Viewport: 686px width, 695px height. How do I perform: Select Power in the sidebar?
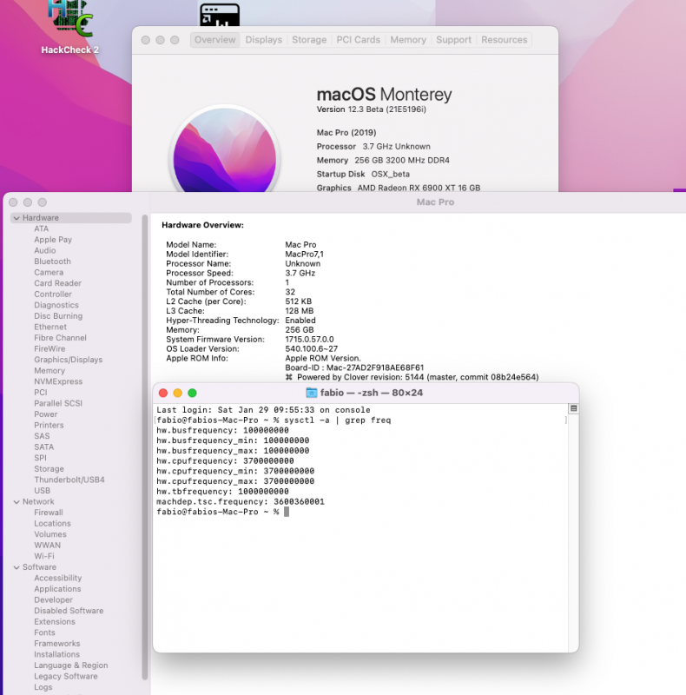46,414
